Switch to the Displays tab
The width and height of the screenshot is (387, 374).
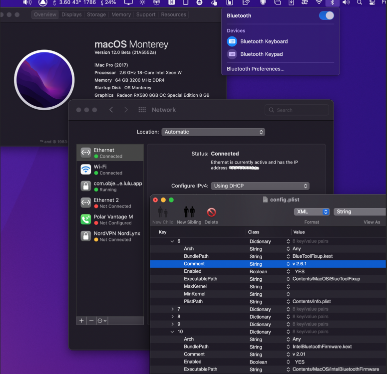(71, 14)
